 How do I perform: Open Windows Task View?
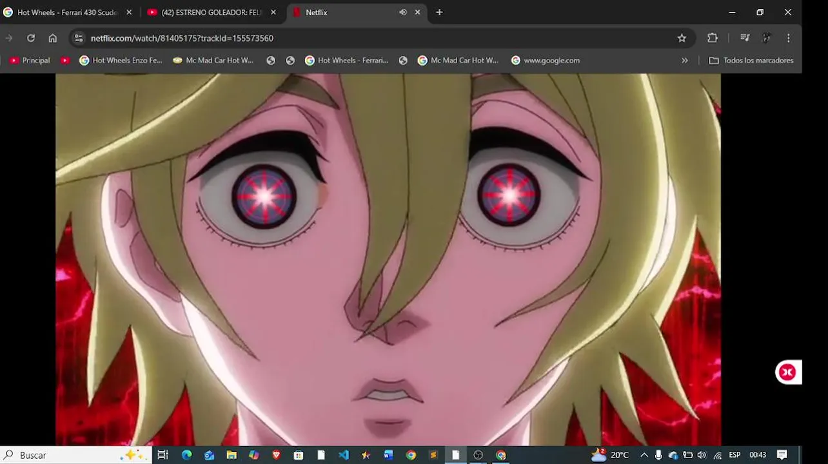(x=163, y=455)
